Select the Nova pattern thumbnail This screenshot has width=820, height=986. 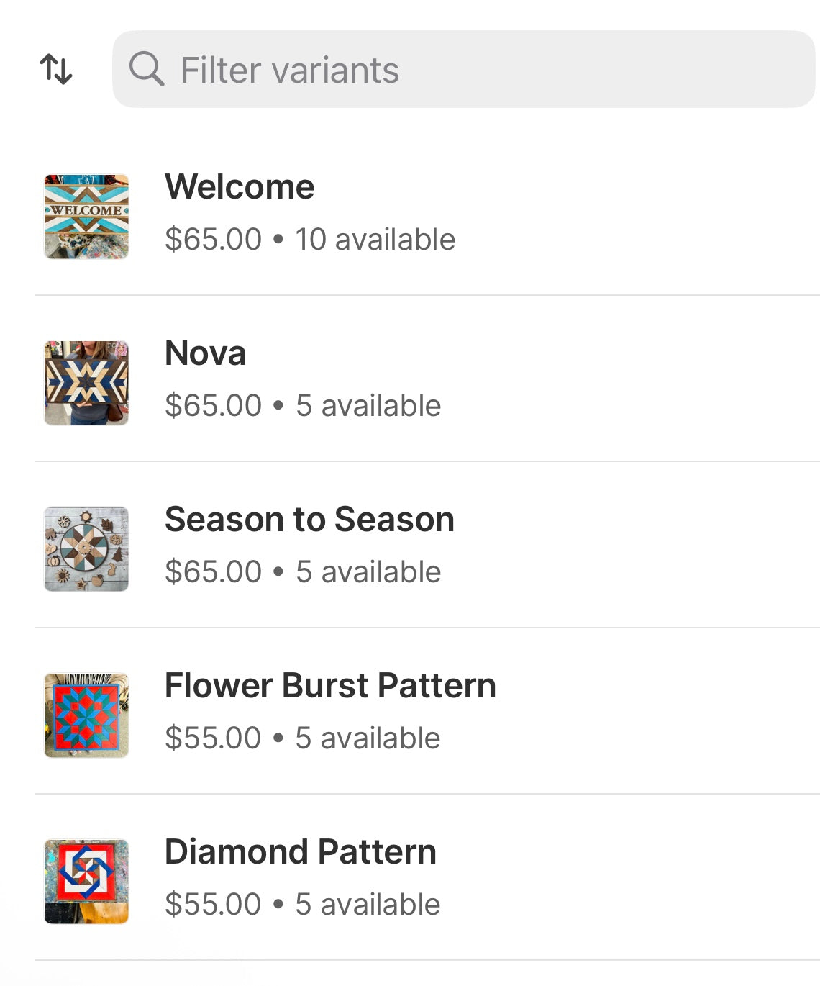pyautogui.click(x=86, y=383)
